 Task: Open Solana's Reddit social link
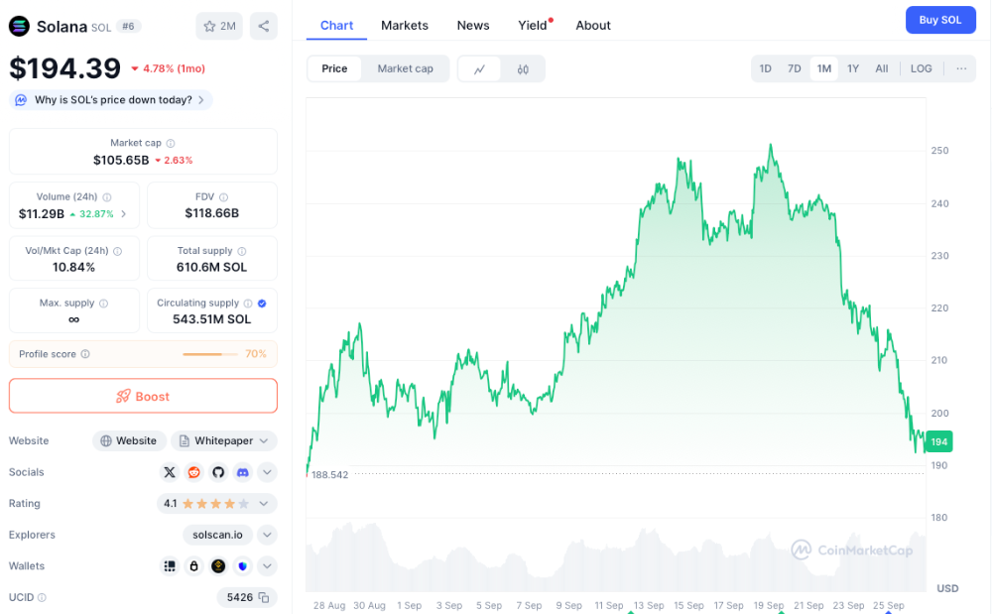(194, 472)
